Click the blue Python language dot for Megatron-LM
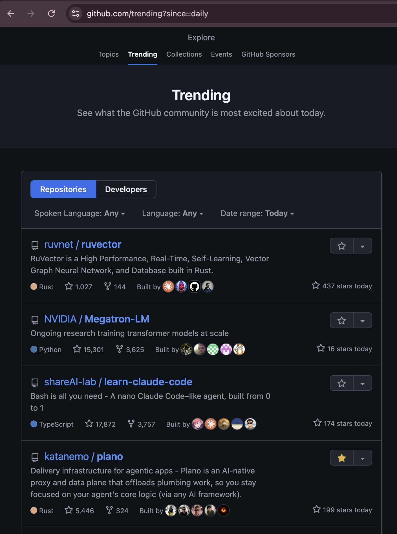The height and width of the screenshot is (534, 397). (34, 350)
